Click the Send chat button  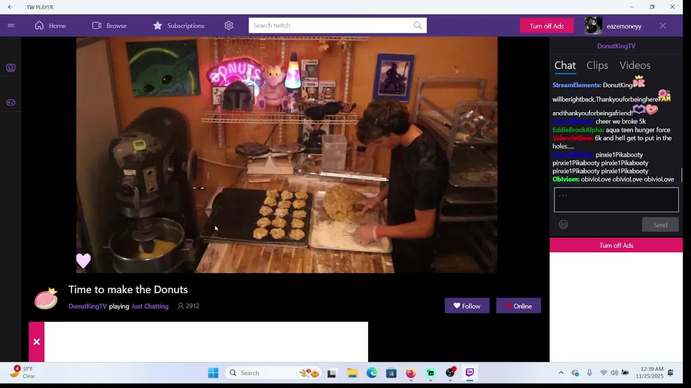click(660, 225)
